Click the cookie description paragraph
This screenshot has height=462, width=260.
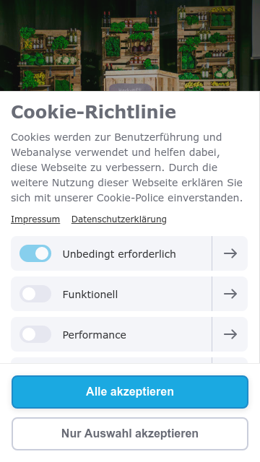coord(127,167)
